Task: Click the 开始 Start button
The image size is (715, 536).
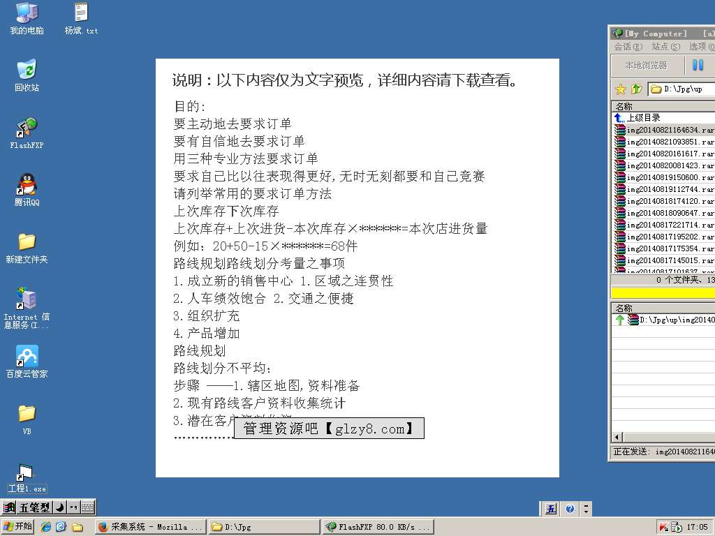Action: coord(17,526)
